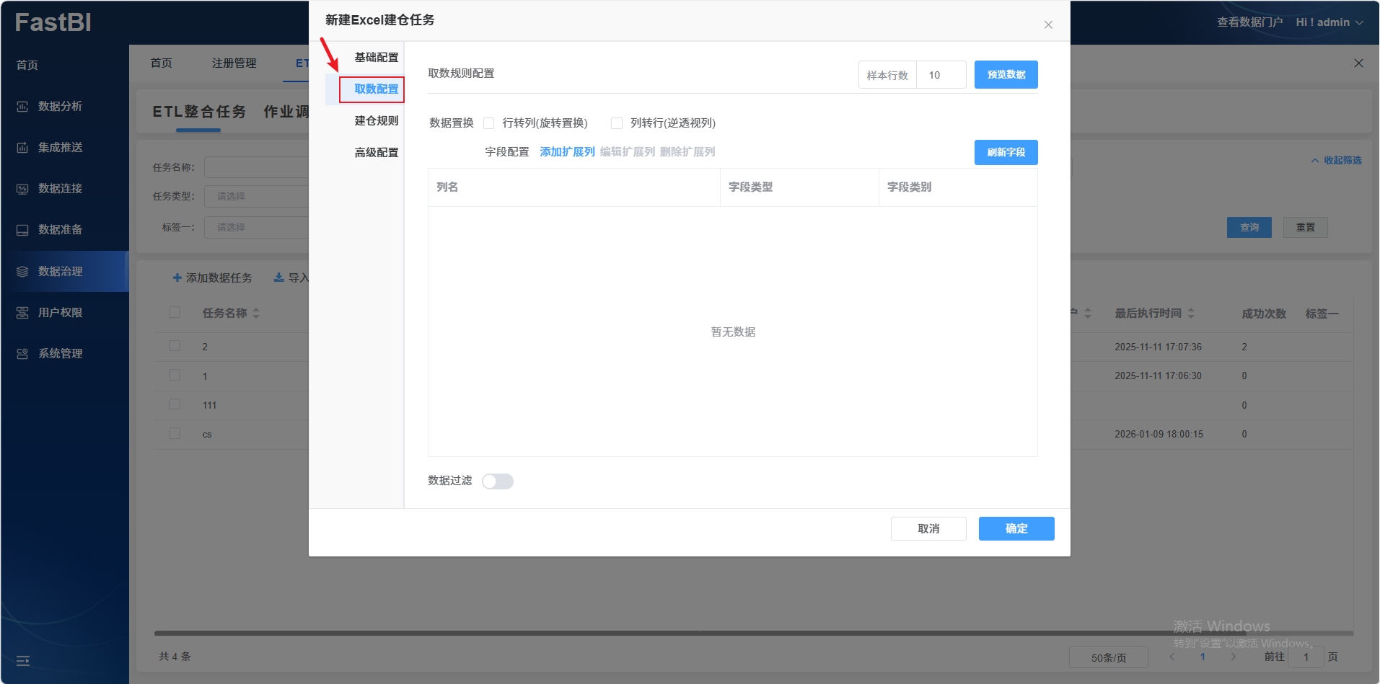1380x684 pixels.
Task: Close the tab bar with the X icon
Action: click(1358, 63)
